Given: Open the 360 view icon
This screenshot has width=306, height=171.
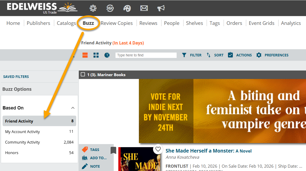Looking at the screenshot, I should click(110, 8).
